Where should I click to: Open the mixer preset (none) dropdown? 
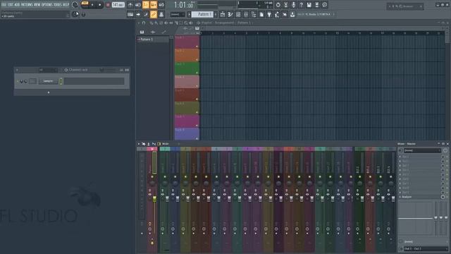[x=422, y=150]
